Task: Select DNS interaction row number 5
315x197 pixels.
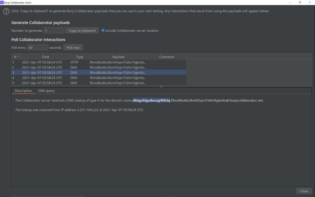Action: pyautogui.click(x=99, y=83)
